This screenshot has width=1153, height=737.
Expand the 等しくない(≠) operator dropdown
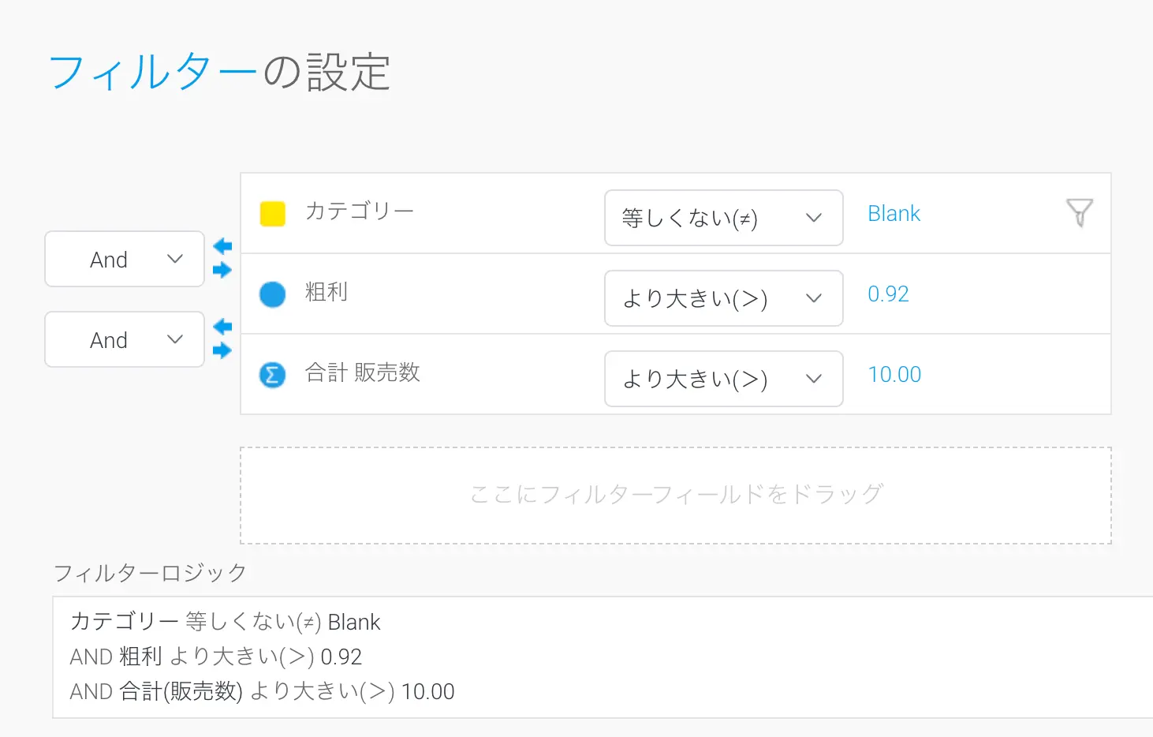click(723, 218)
